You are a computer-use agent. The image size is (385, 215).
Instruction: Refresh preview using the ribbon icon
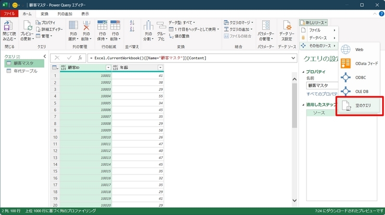point(27,26)
